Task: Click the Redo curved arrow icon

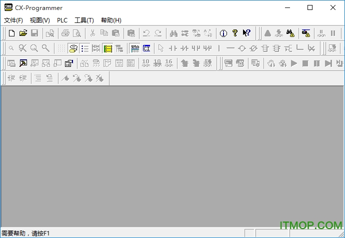Action: 158,33
